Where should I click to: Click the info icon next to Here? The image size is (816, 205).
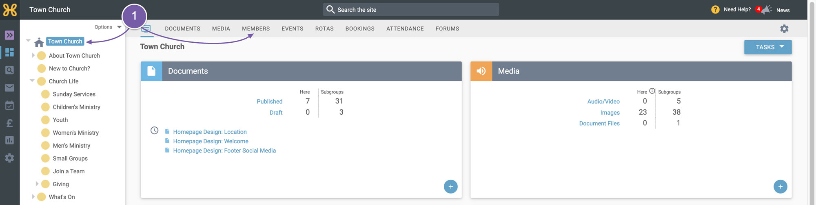[652, 91]
